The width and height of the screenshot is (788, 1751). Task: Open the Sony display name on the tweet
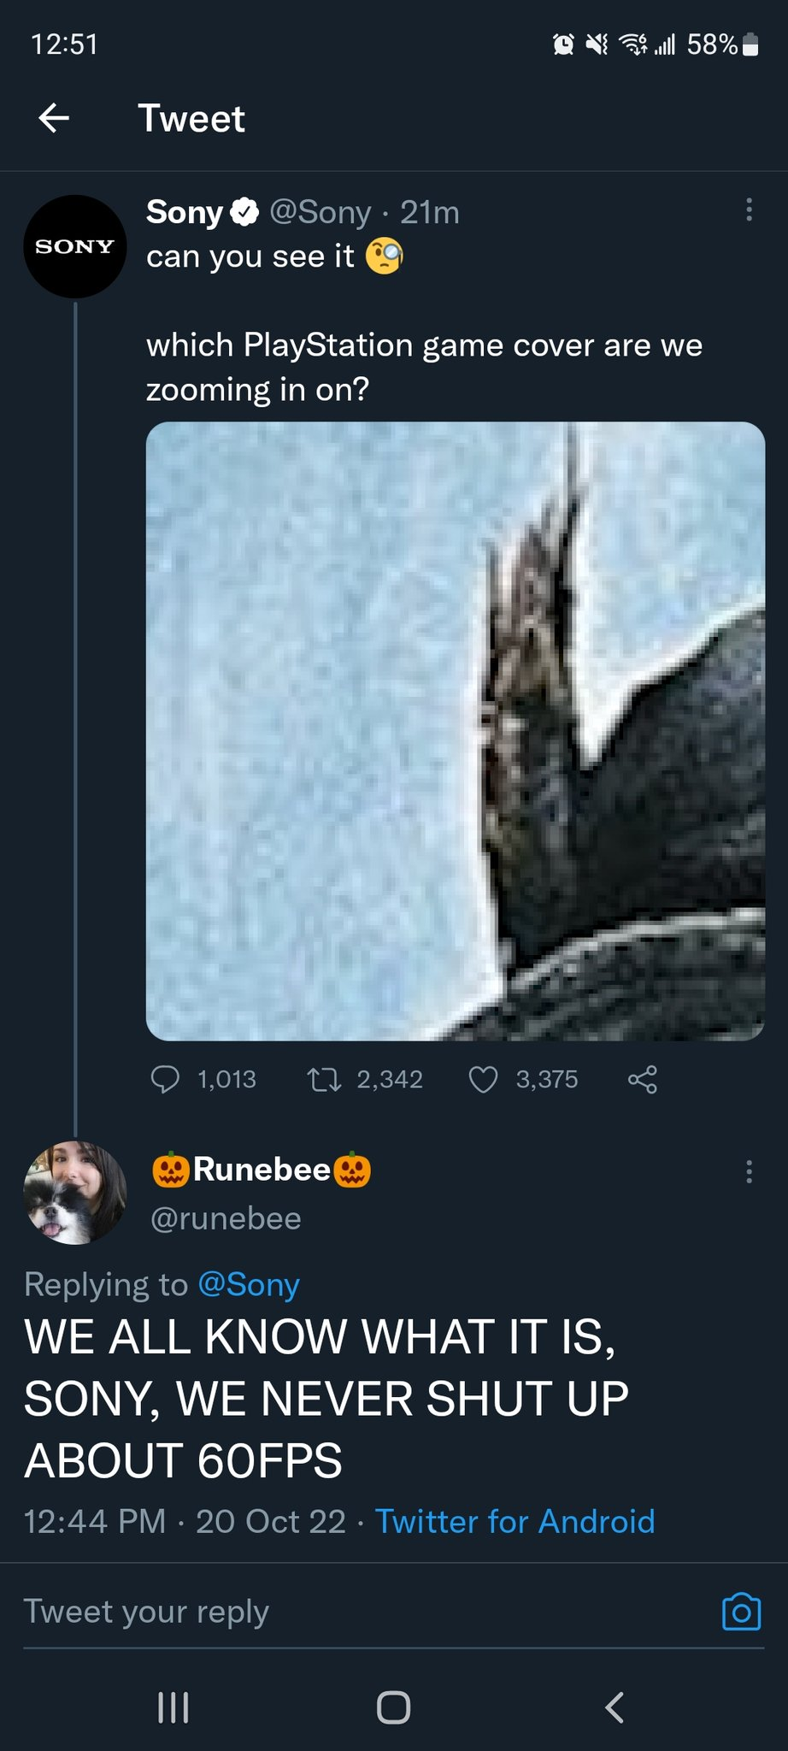185,212
